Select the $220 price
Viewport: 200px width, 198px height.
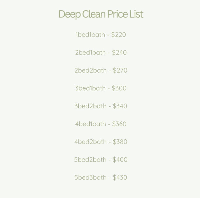(x=119, y=35)
